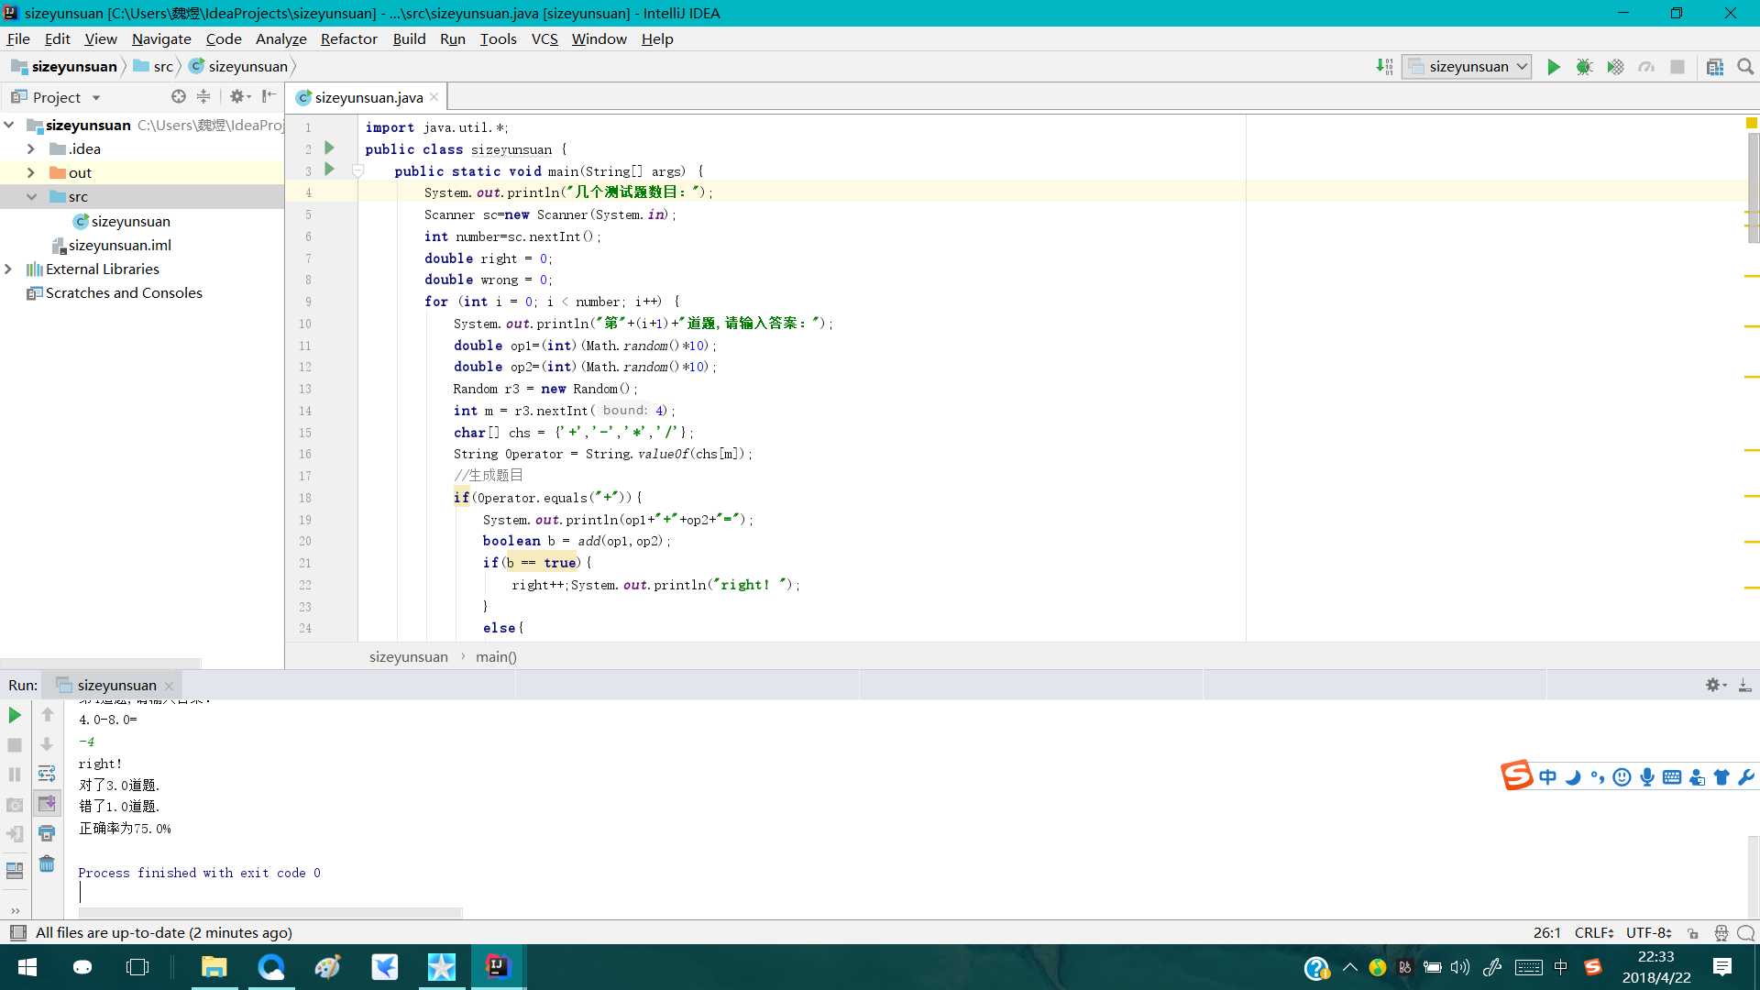The height and width of the screenshot is (990, 1760).
Task: Expand the out folder in Project tree
Action: pos(31,171)
